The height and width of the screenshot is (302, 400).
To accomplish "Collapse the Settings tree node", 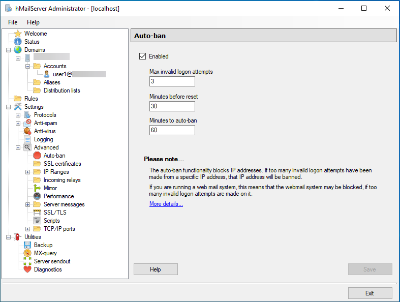I will point(9,107).
